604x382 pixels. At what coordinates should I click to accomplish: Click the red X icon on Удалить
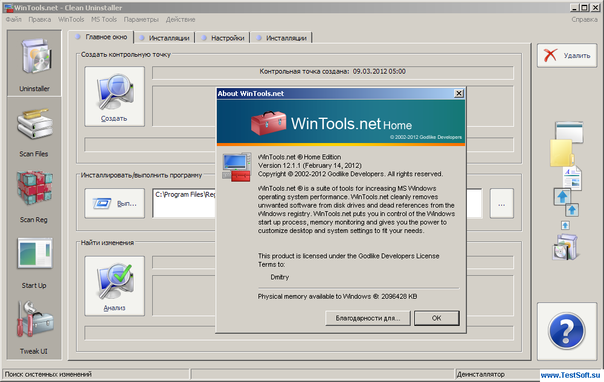pos(550,56)
